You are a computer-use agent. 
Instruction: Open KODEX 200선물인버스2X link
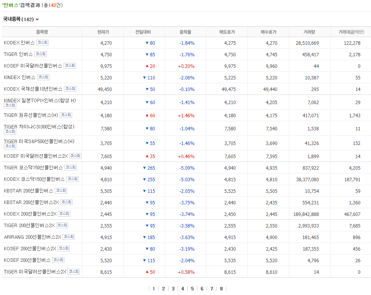30,214
